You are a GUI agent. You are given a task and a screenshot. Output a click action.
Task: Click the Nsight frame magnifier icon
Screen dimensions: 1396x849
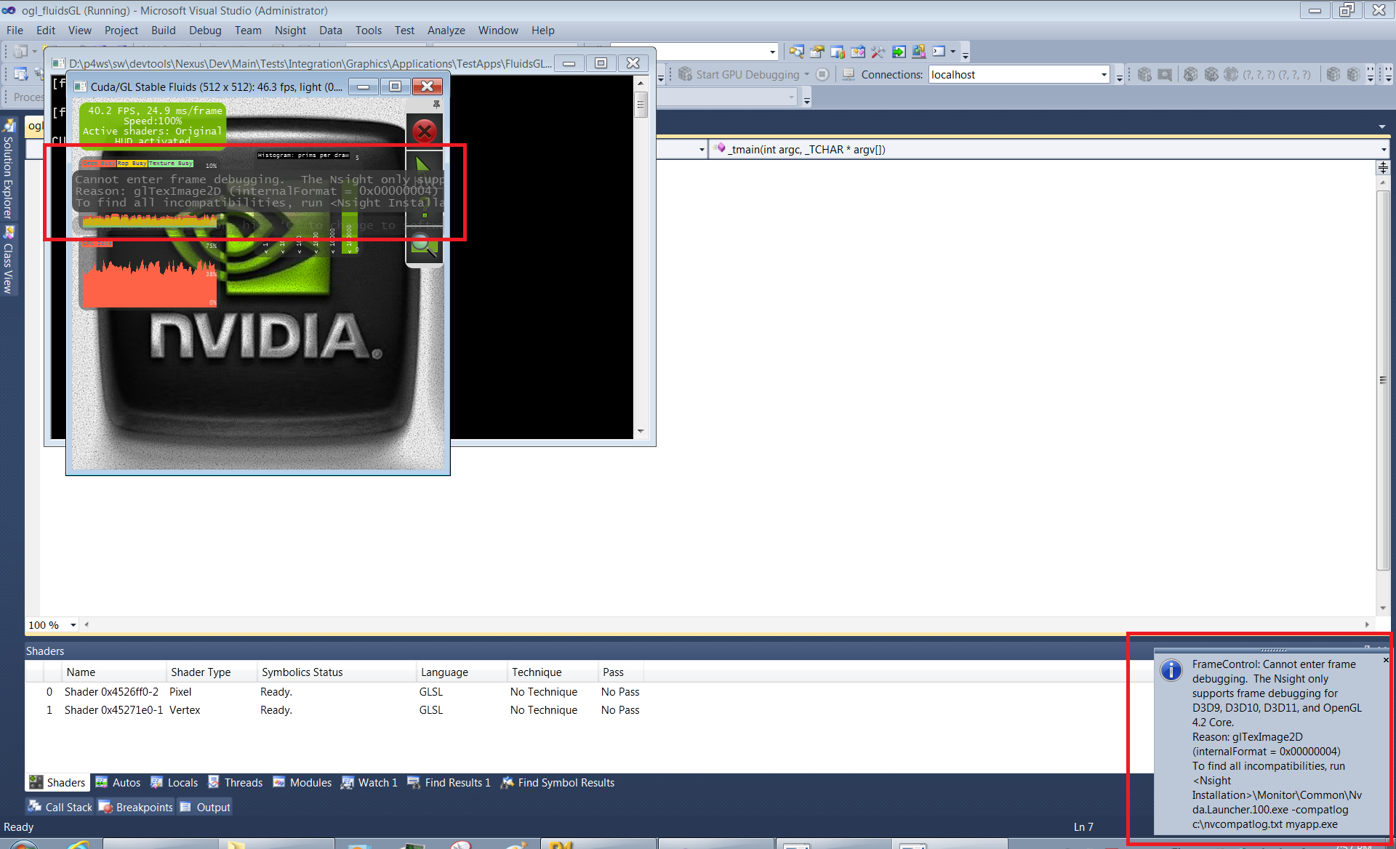click(1165, 74)
